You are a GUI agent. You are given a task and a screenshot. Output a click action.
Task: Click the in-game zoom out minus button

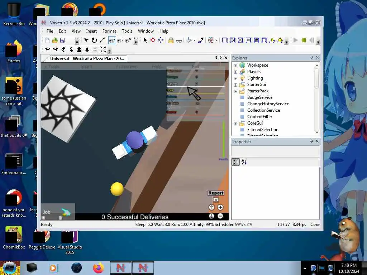(220, 216)
